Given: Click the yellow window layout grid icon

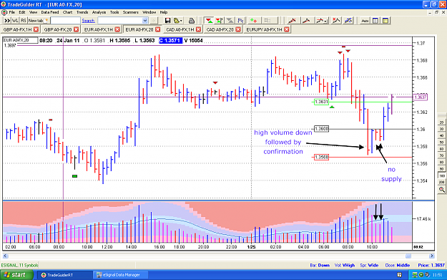Looking at the screenshot, I should (385, 21).
